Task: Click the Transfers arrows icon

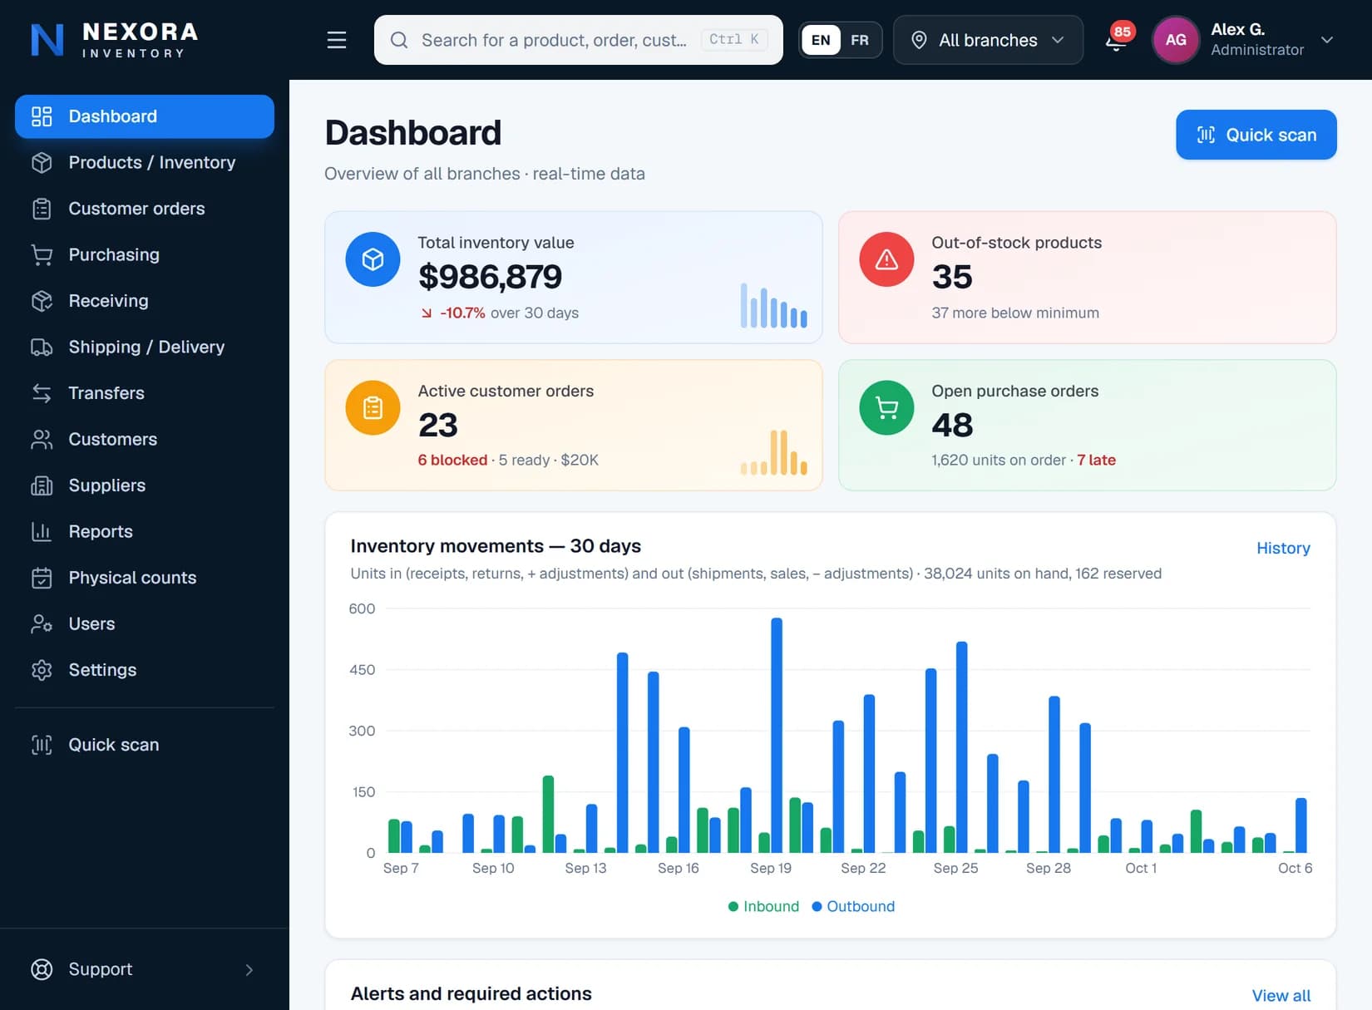Action: click(x=42, y=393)
